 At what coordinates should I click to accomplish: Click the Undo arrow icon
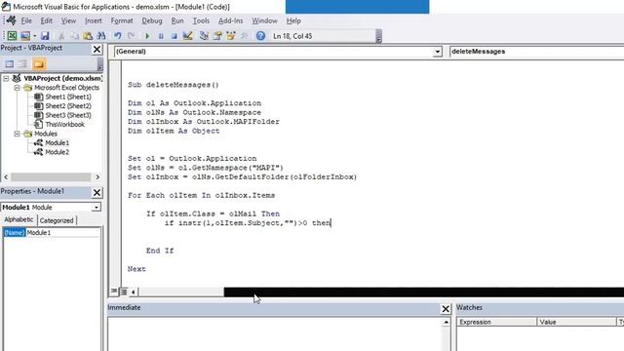(x=117, y=36)
